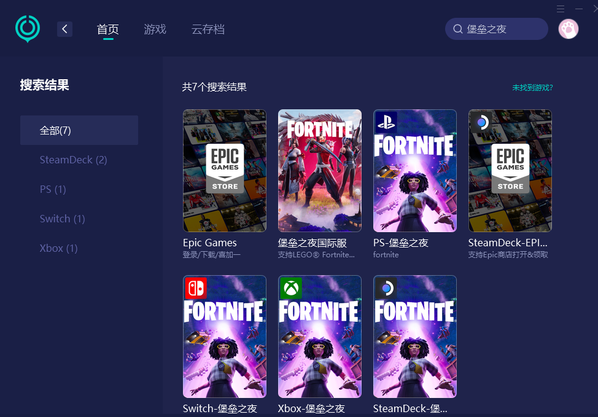Image resolution: width=598 pixels, height=417 pixels.
Task: Open the Xbox-堡垒之夜 cover image
Action: (320, 337)
